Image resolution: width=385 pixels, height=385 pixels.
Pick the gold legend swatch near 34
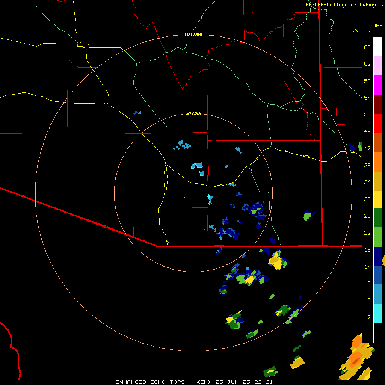(378, 181)
